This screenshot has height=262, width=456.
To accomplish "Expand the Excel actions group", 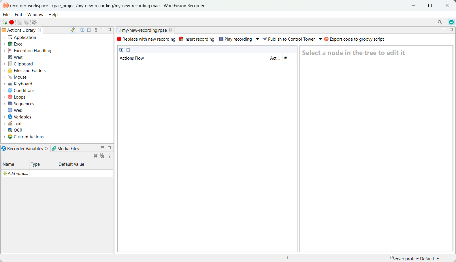I will [4, 44].
